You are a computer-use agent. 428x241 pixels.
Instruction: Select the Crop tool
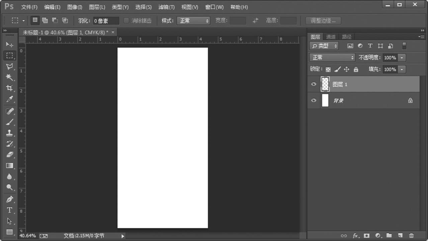click(x=10, y=88)
